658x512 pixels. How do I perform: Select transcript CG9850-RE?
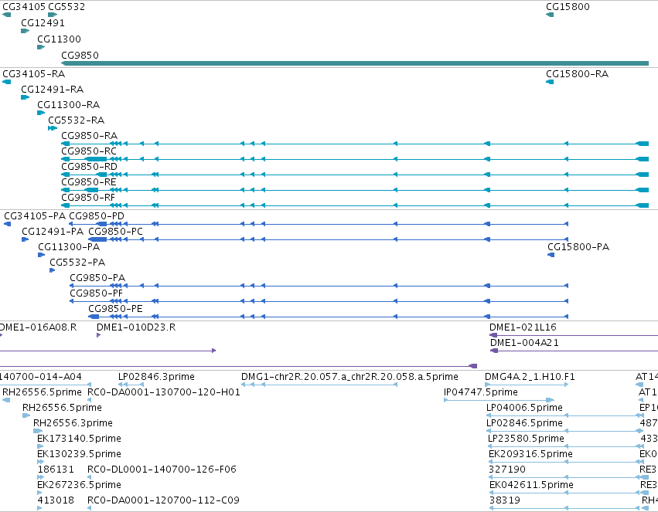pyautogui.click(x=89, y=182)
